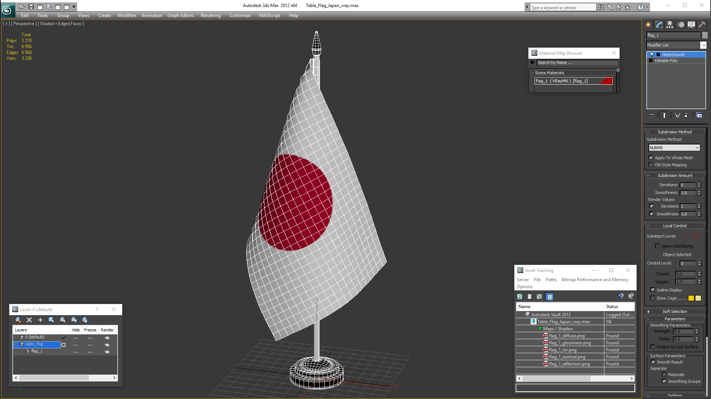The width and height of the screenshot is (711, 399).
Task: Click the Hide column header in Layers
Action: click(76, 330)
